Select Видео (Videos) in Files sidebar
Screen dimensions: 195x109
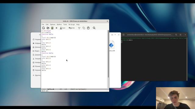click(36, 51)
